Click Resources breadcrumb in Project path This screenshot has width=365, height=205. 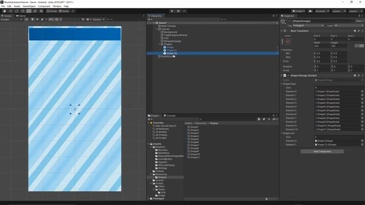point(201,123)
